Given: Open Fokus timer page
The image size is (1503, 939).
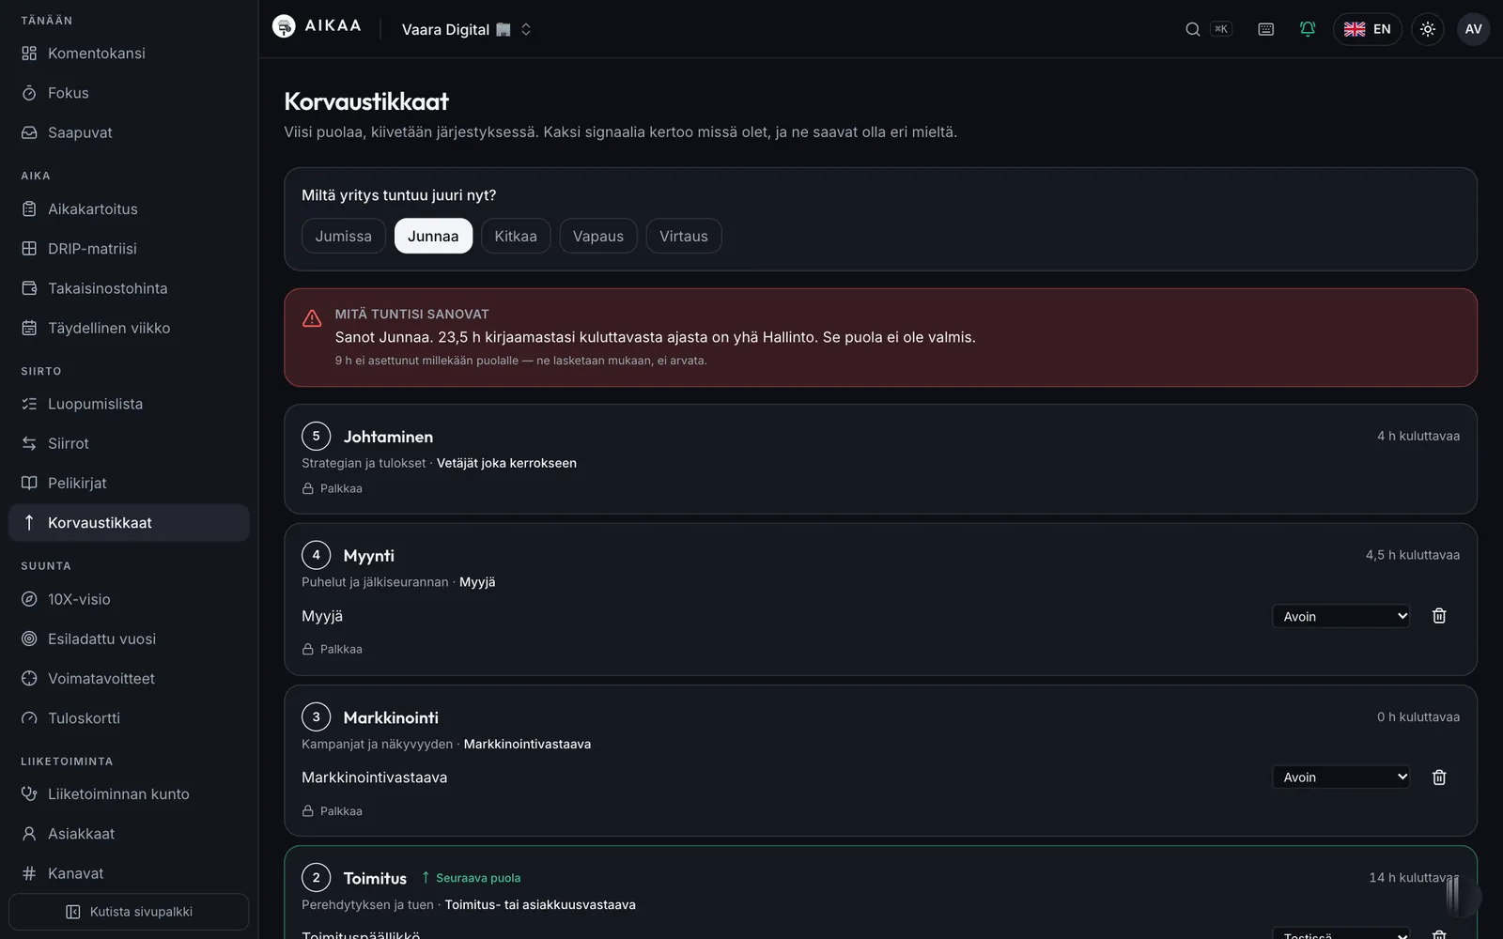Looking at the screenshot, I should 129,93.
